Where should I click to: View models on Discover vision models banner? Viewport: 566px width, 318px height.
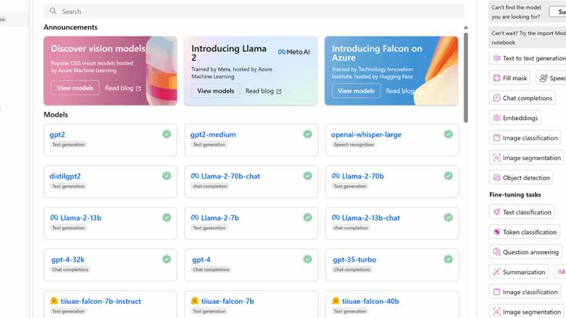click(75, 88)
